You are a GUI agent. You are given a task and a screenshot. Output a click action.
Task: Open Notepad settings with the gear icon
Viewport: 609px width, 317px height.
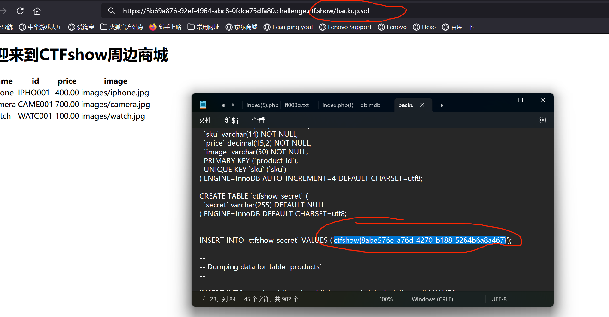pos(543,120)
